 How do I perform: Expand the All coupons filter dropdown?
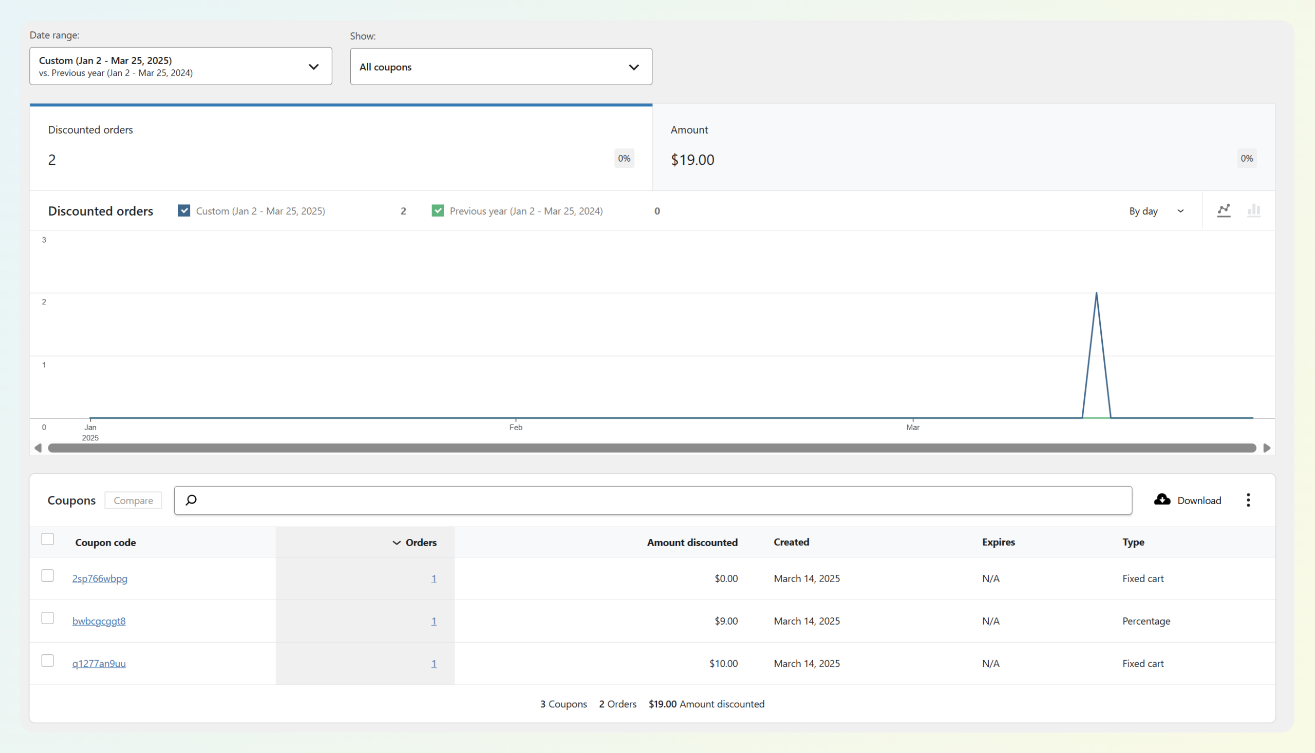pos(500,67)
